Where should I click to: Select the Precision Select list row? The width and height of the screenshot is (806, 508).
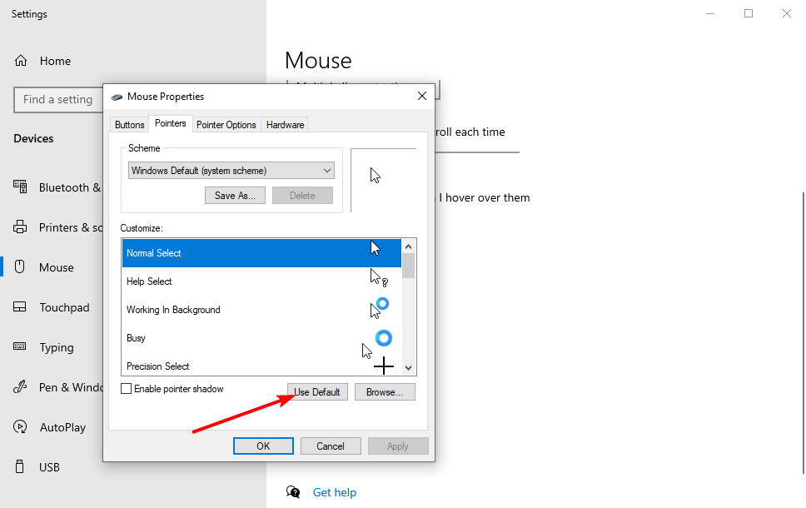click(261, 365)
